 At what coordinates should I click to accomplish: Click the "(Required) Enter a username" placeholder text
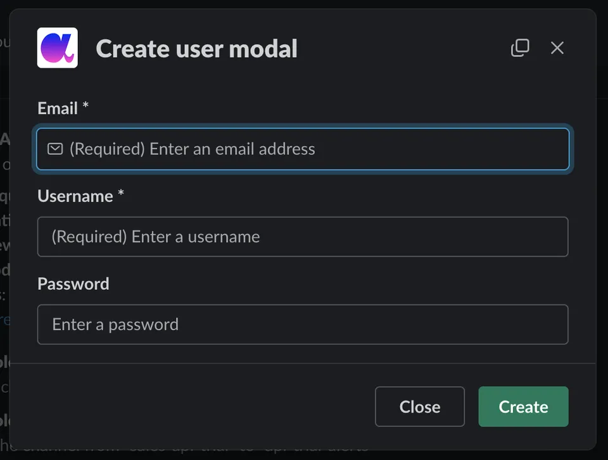point(156,237)
